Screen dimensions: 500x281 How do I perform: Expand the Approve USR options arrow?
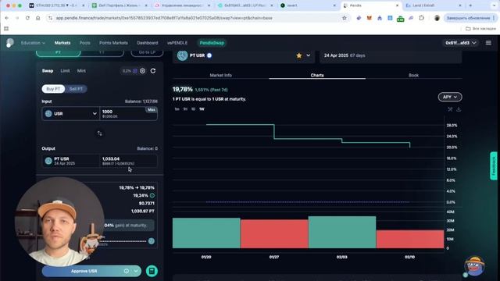(x=136, y=271)
